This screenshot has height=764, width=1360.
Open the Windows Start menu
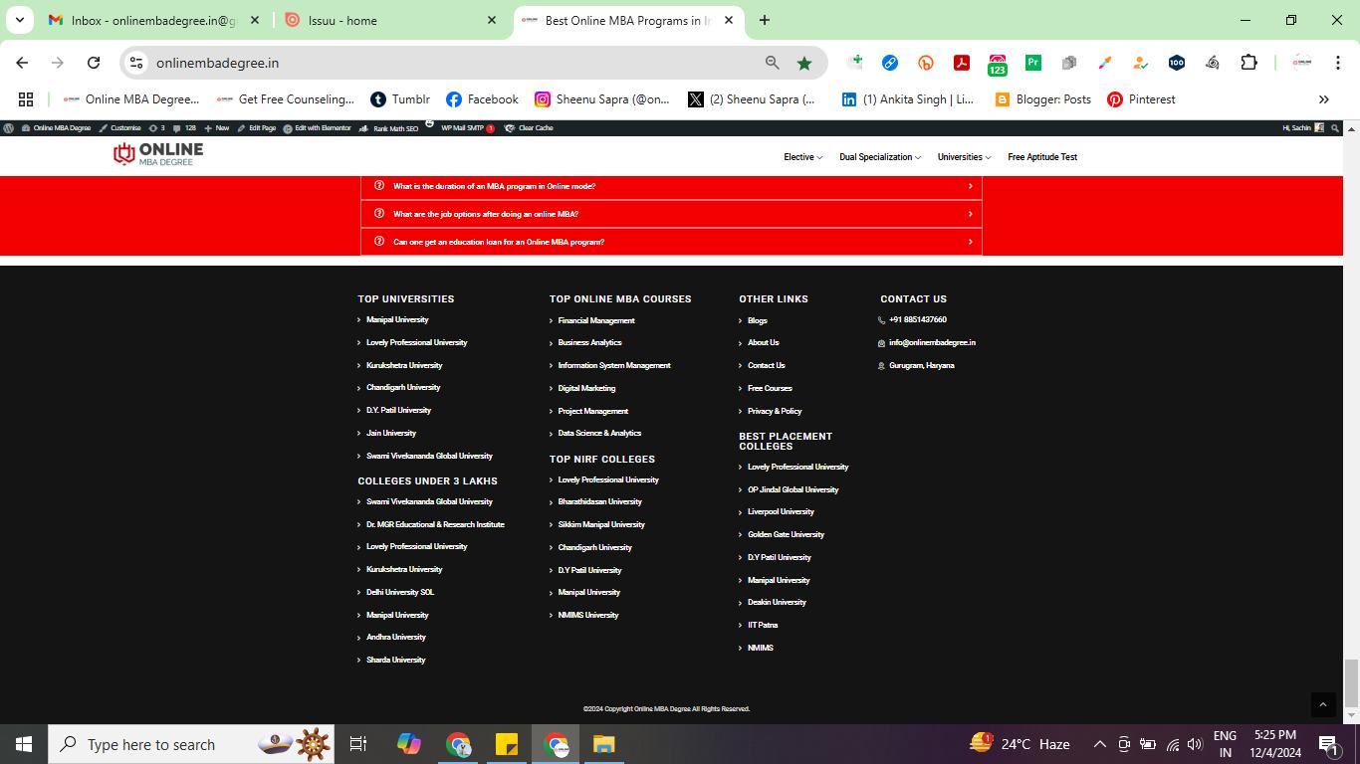(x=24, y=744)
